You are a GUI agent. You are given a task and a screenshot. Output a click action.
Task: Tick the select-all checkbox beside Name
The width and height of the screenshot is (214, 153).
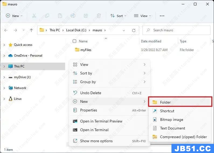pos(75,41)
